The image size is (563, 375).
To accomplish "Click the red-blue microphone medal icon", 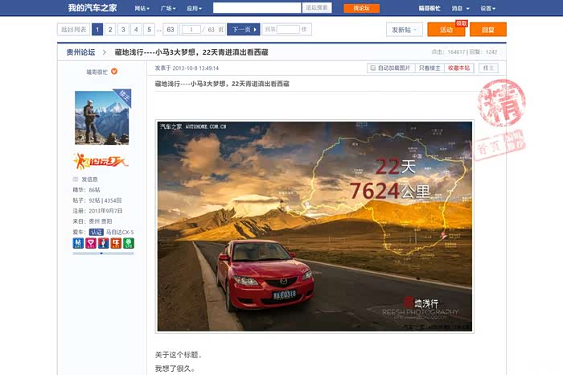I will point(103,243).
